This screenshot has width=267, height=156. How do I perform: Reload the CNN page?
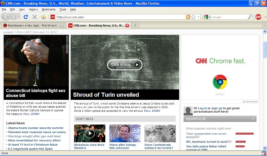pyautogui.click(x=26, y=17)
